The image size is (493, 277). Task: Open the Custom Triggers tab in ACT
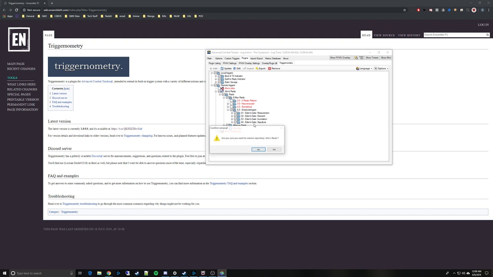click(232, 58)
